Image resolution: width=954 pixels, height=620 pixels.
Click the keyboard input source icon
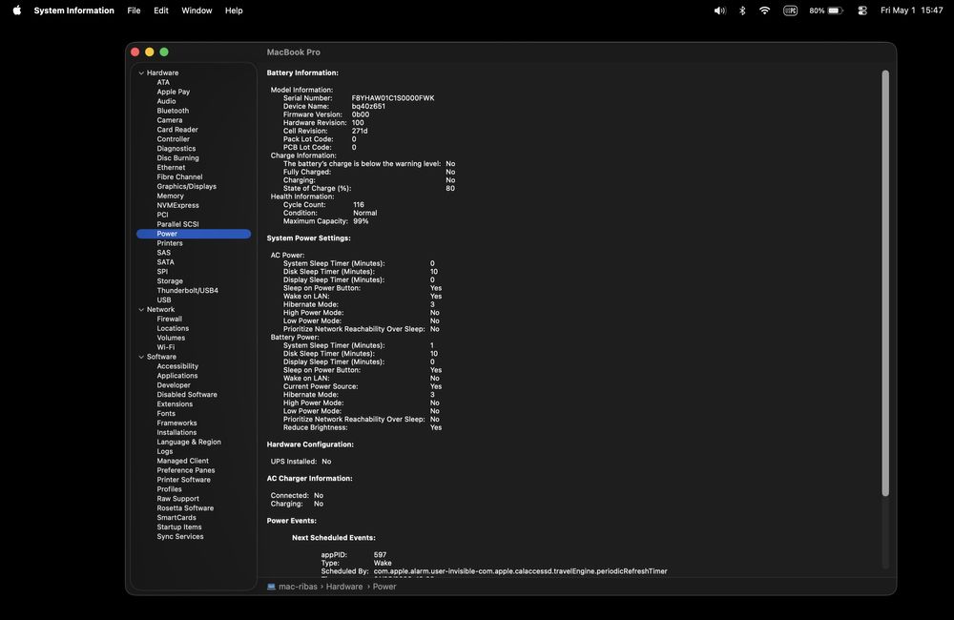[790, 10]
